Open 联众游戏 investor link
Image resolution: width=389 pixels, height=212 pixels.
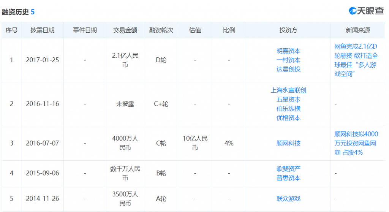click(x=288, y=199)
